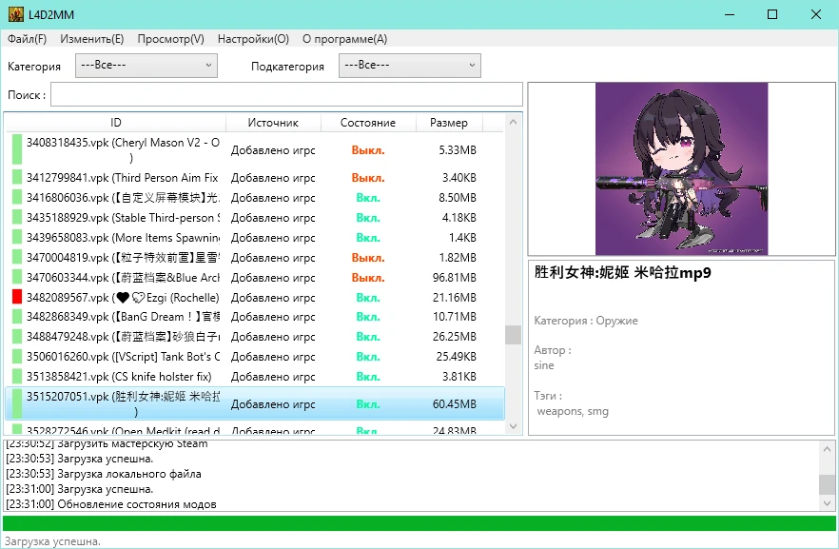Toggle Вкл. state of 3482089567.vpk

point(368,298)
